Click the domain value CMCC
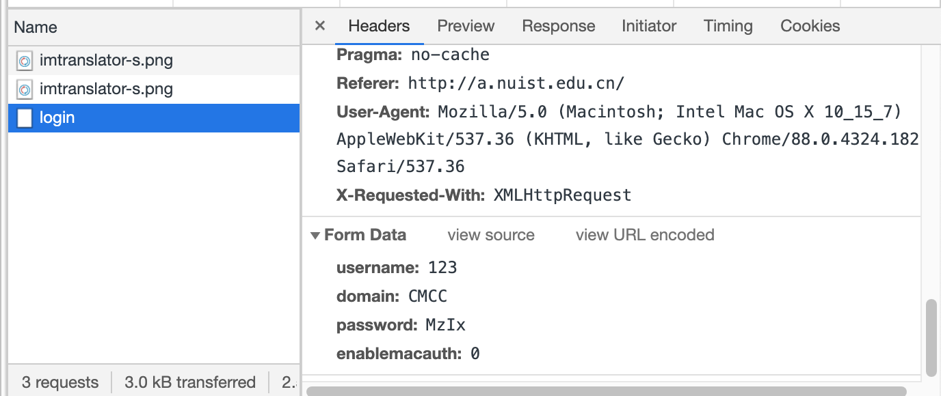 click(x=427, y=296)
